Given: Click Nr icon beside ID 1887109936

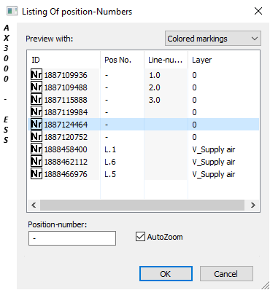Looking at the screenshot, I should (x=36, y=75).
